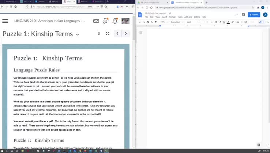
Task: Open the update alerts bell icon
Action: [x=115, y=21]
